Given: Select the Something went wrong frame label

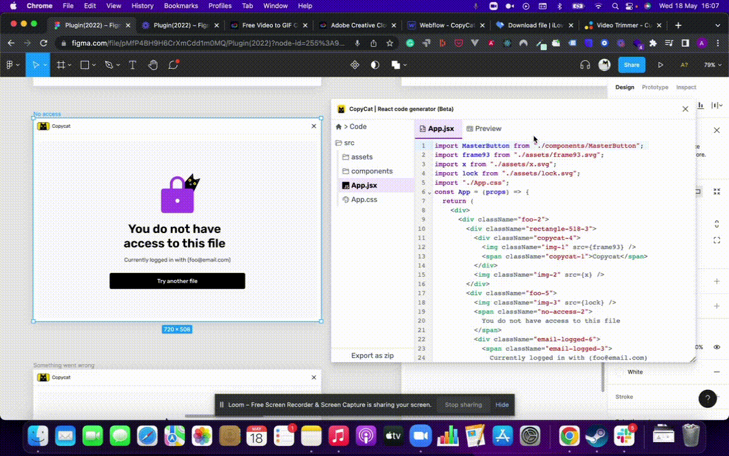Looking at the screenshot, I should 64,365.
